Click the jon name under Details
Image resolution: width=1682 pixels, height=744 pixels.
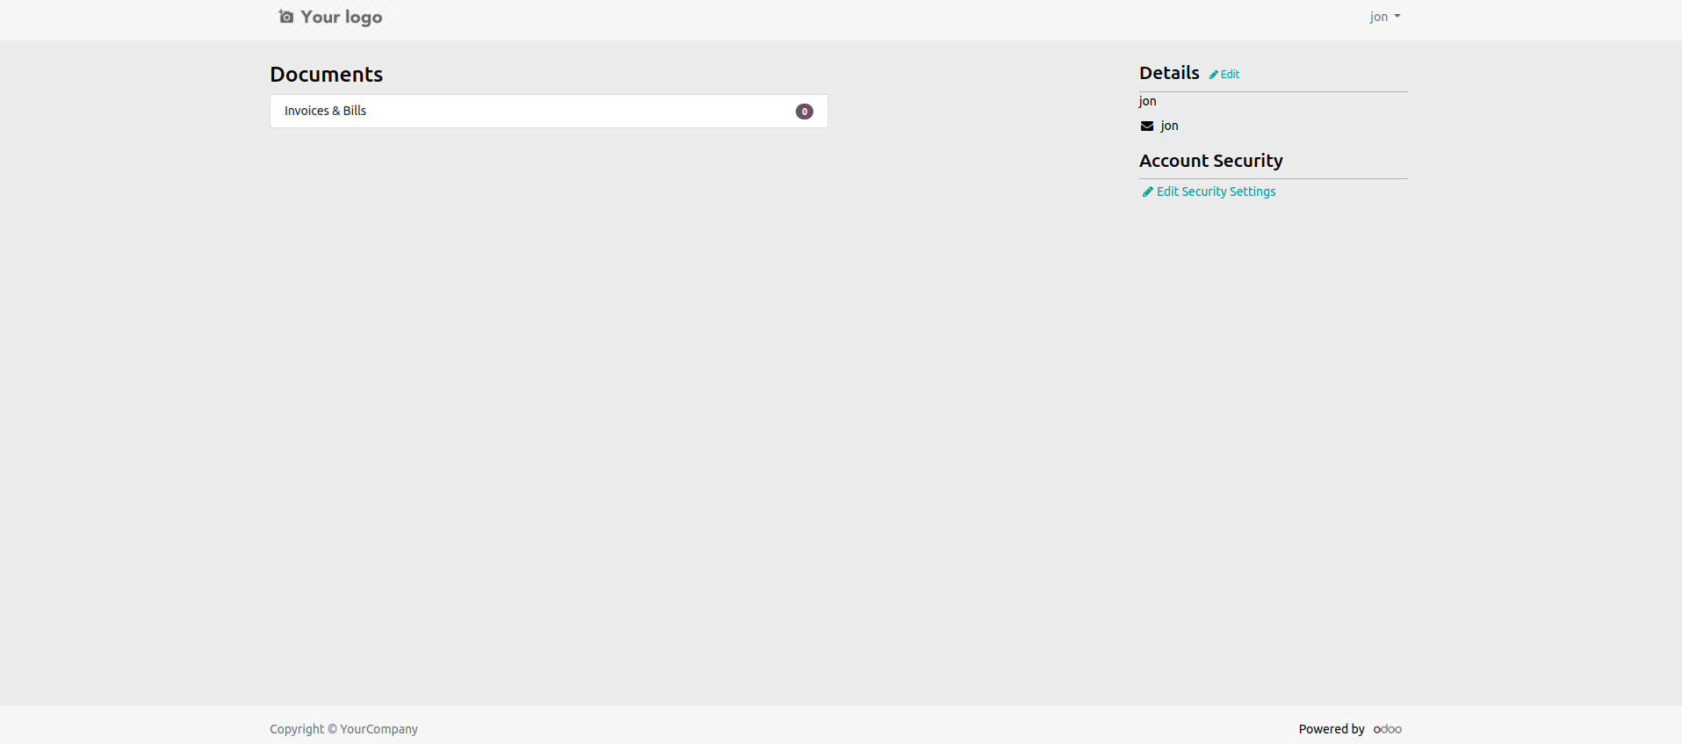1148,101
